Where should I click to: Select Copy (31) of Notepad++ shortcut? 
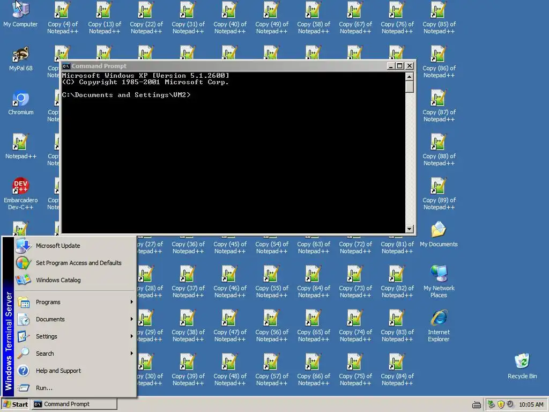(188, 18)
